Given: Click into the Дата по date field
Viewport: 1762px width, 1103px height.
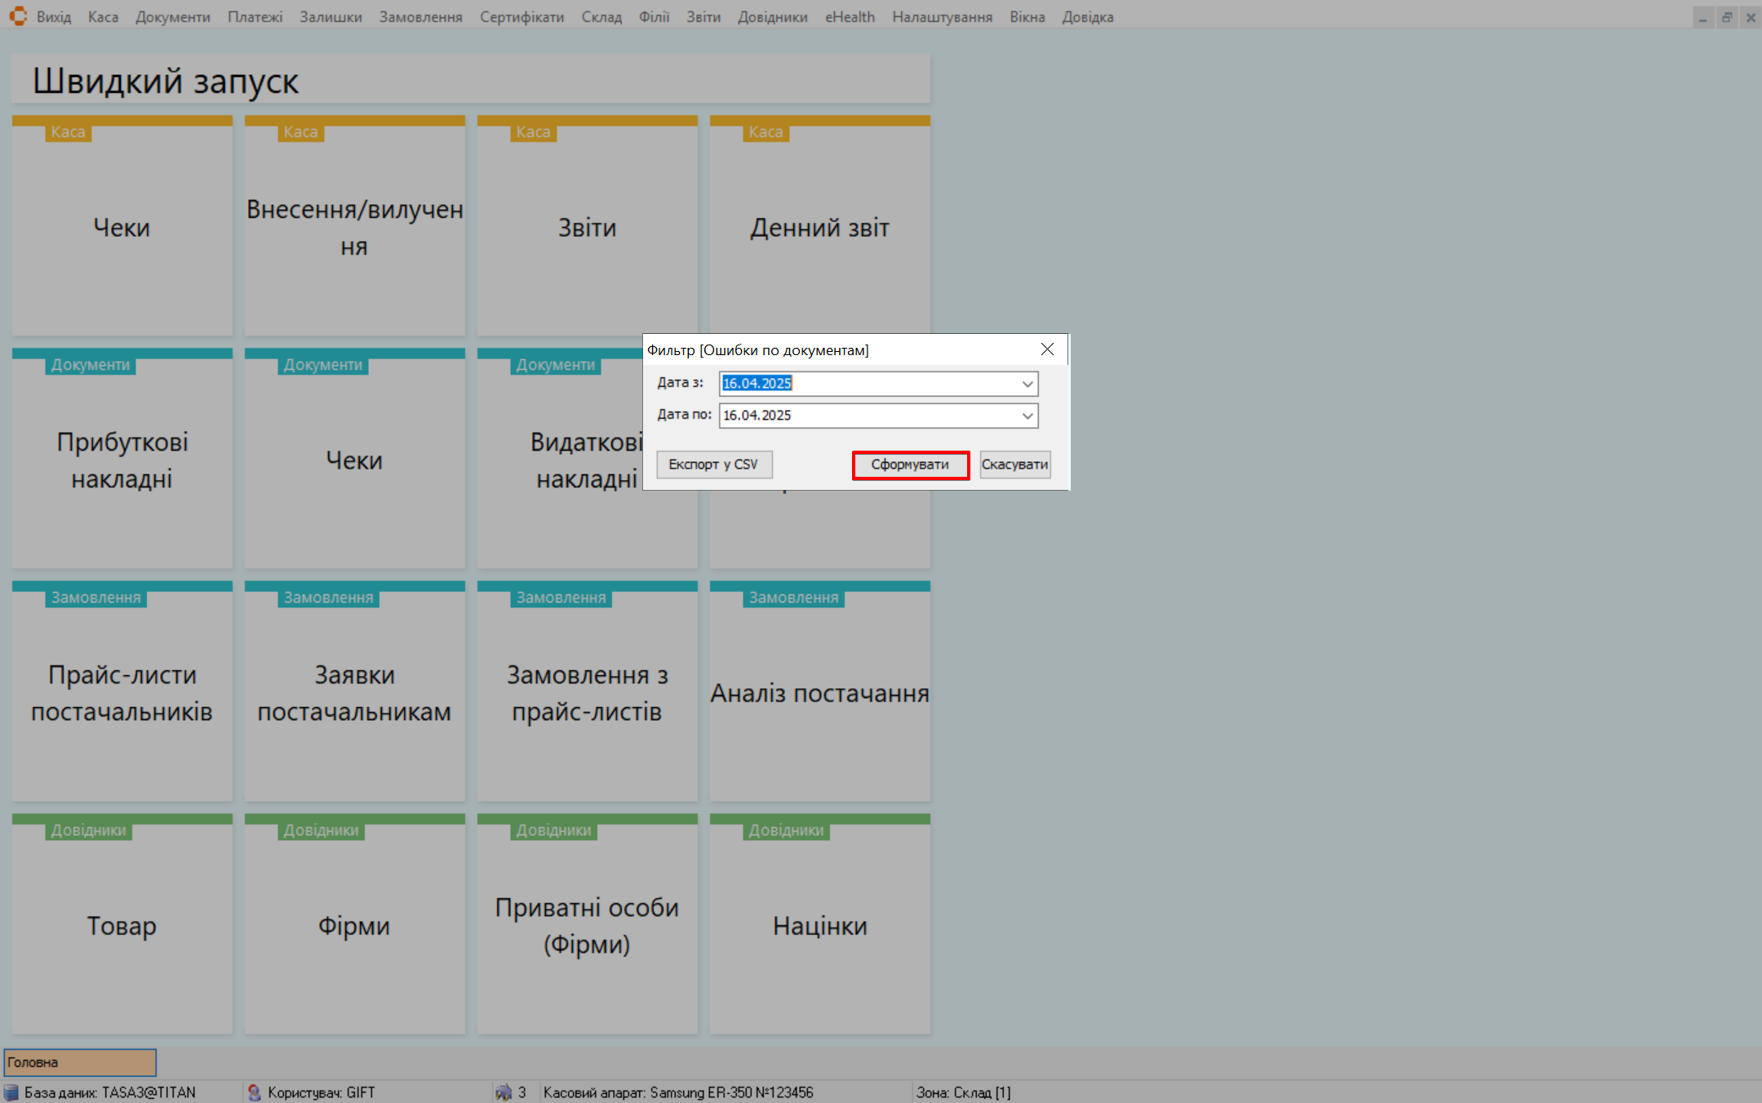Looking at the screenshot, I should point(865,416).
